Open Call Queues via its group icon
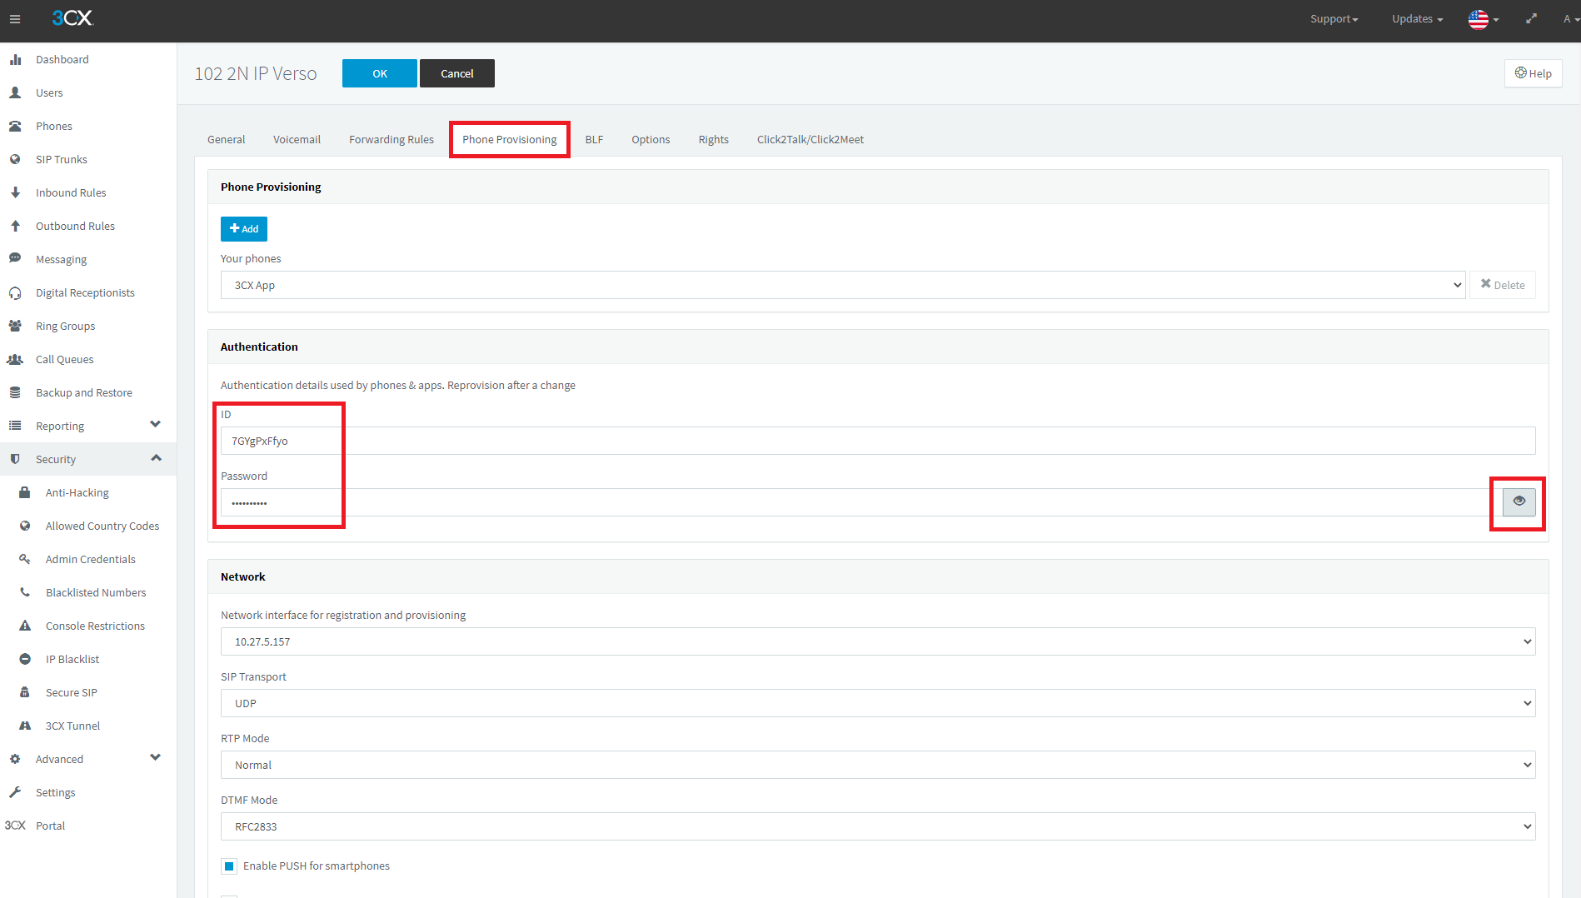This screenshot has height=898, width=1581. click(15, 360)
